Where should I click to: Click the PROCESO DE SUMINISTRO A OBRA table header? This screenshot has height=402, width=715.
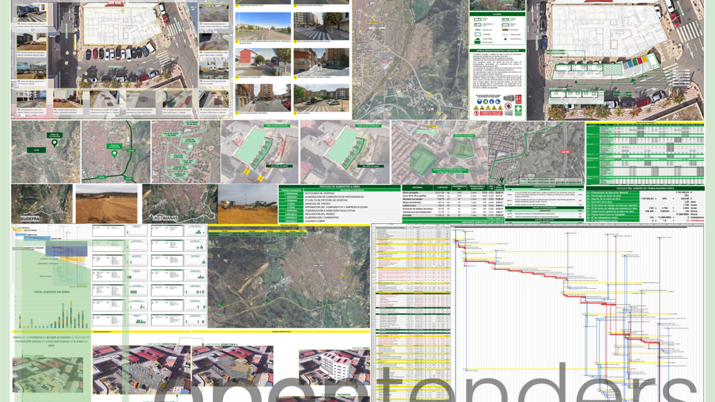[x=340, y=187]
